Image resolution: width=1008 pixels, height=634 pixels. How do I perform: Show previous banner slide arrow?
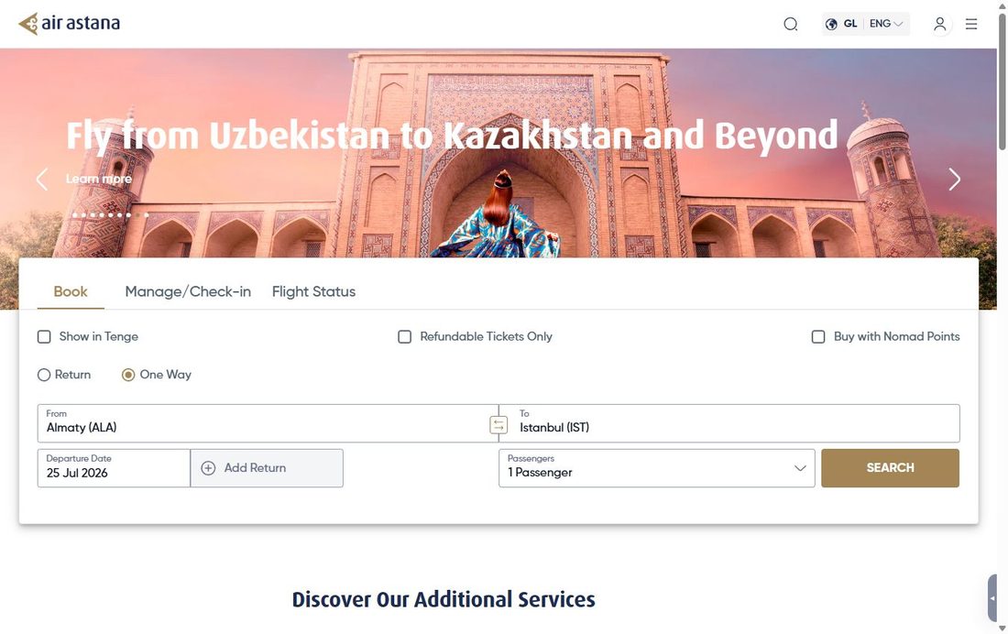(42, 180)
